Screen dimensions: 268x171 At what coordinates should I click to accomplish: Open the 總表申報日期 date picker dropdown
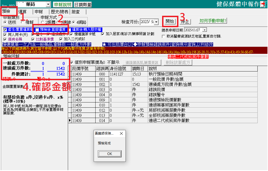(204, 30)
